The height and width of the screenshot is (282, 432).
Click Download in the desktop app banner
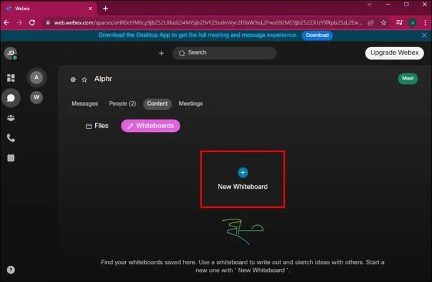pos(317,35)
